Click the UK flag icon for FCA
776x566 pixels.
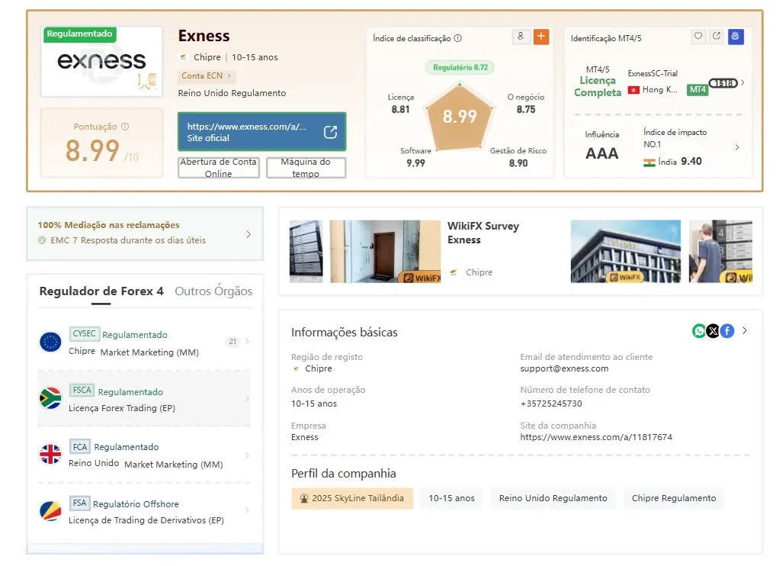(x=50, y=454)
